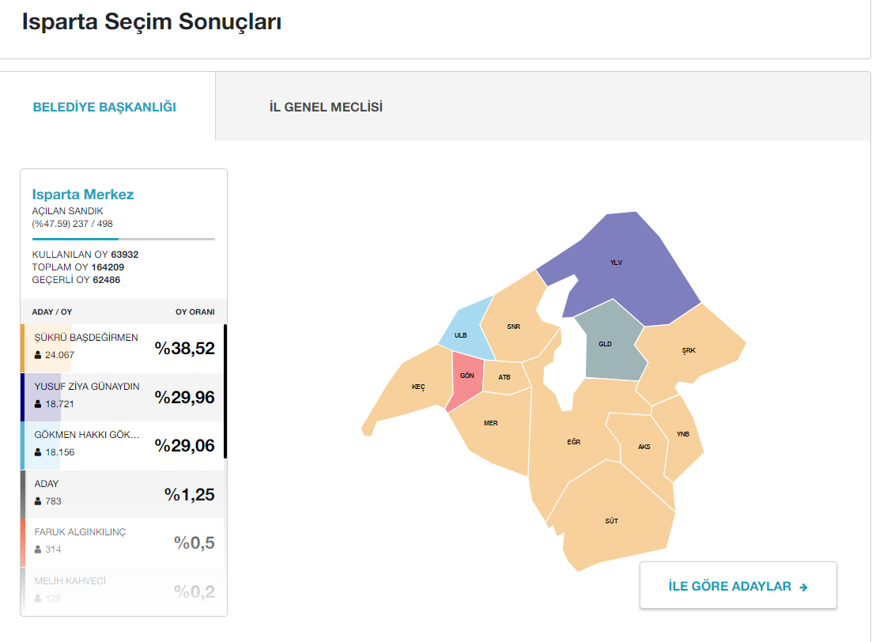This screenshot has width=872, height=642.
Task: Click the ŞRK district region
Action: [x=689, y=350]
